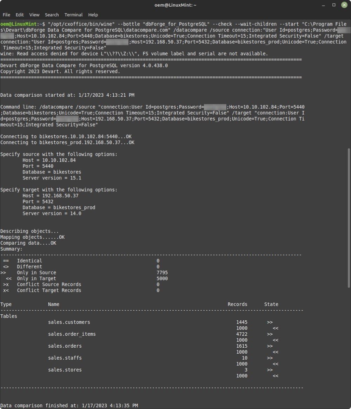Click the Data comparison started at line
Viewport: 351px width, 409px height.
coord(67,95)
